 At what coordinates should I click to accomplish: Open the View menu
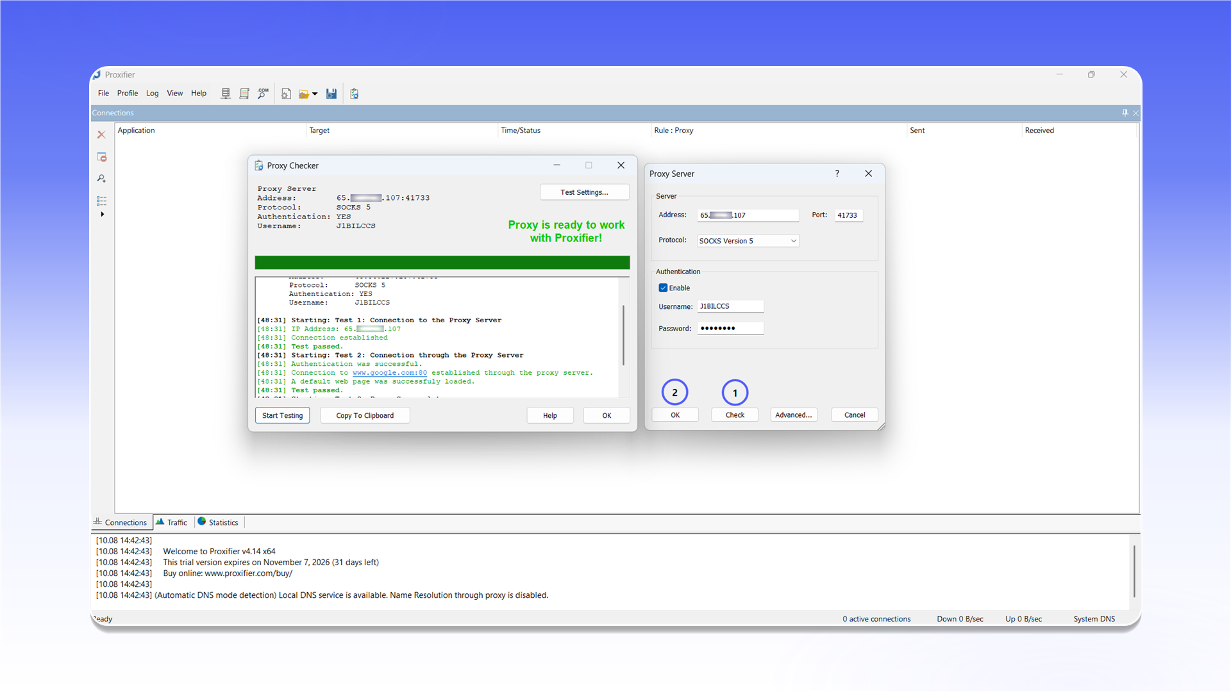pos(175,93)
